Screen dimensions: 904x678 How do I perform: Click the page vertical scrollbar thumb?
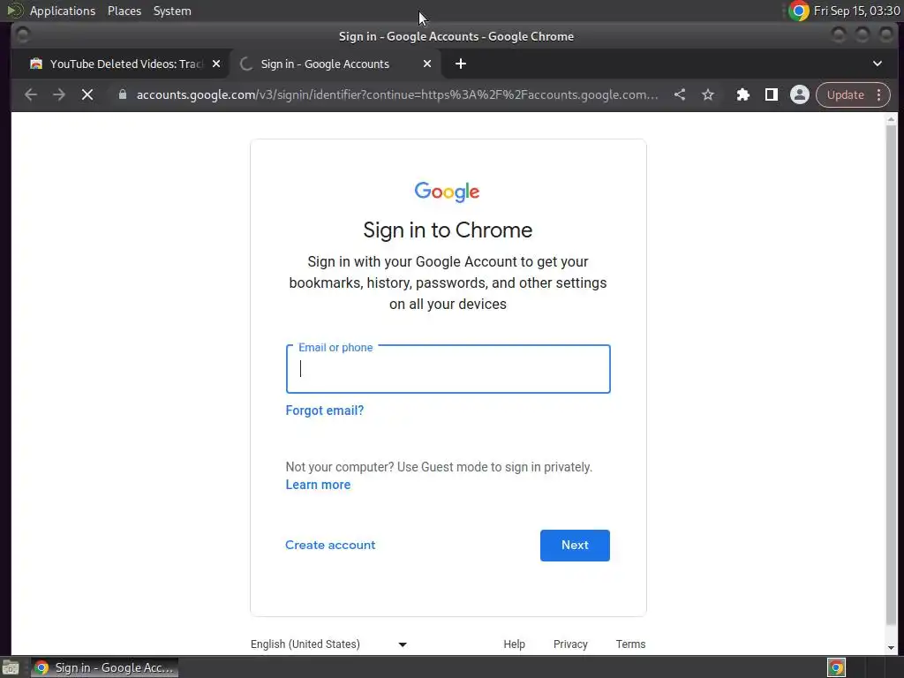891,374
